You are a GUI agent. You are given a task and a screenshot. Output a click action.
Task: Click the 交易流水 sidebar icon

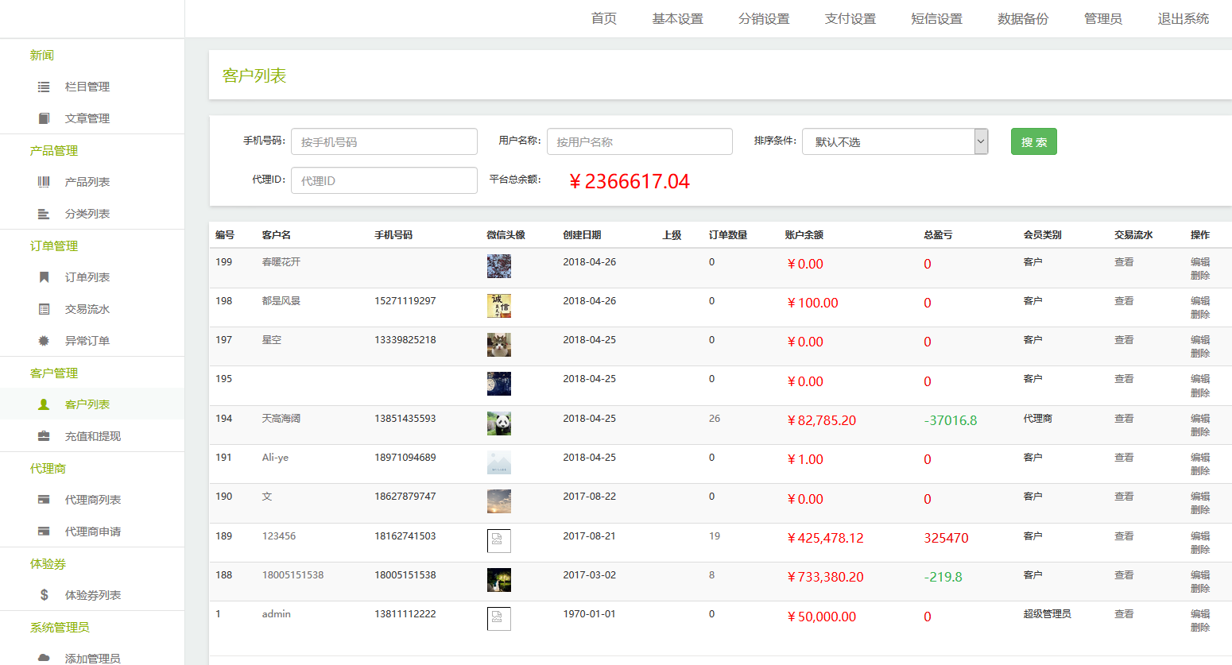click(44, 309)
